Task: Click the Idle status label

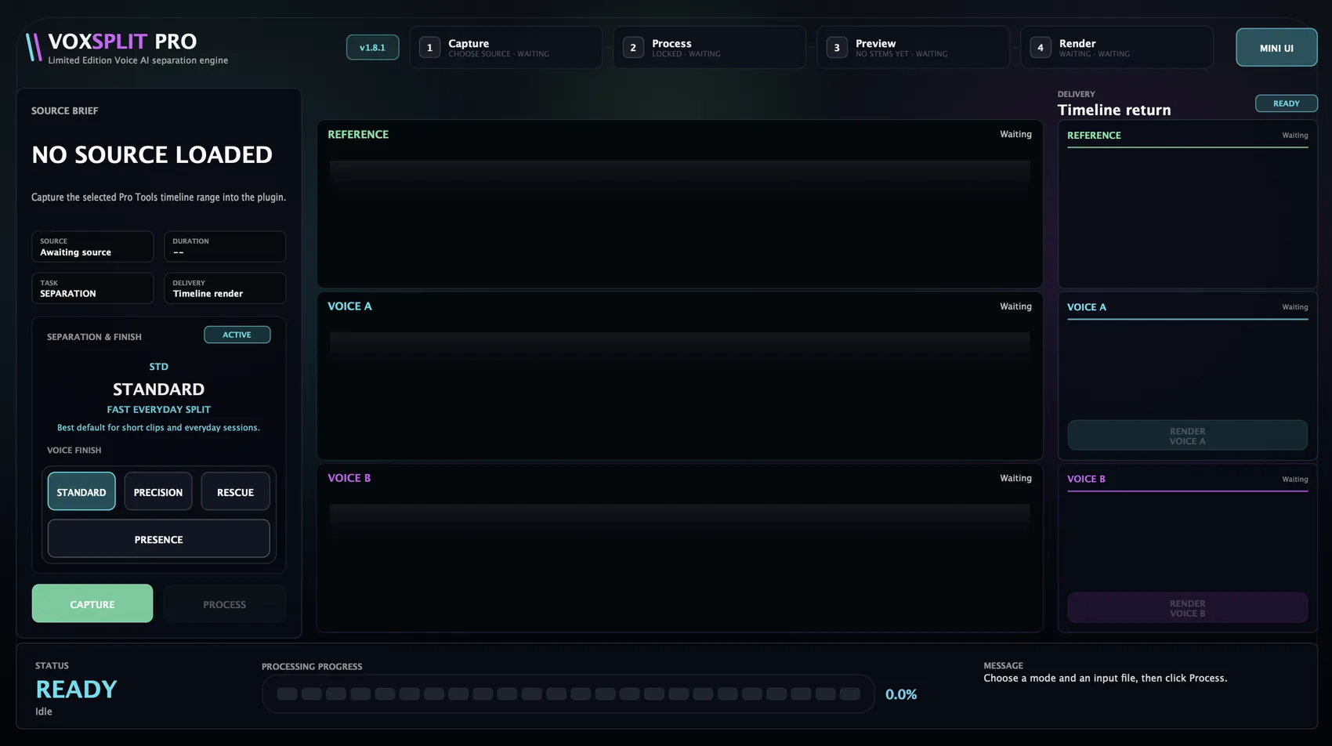Action: (44, 712)
